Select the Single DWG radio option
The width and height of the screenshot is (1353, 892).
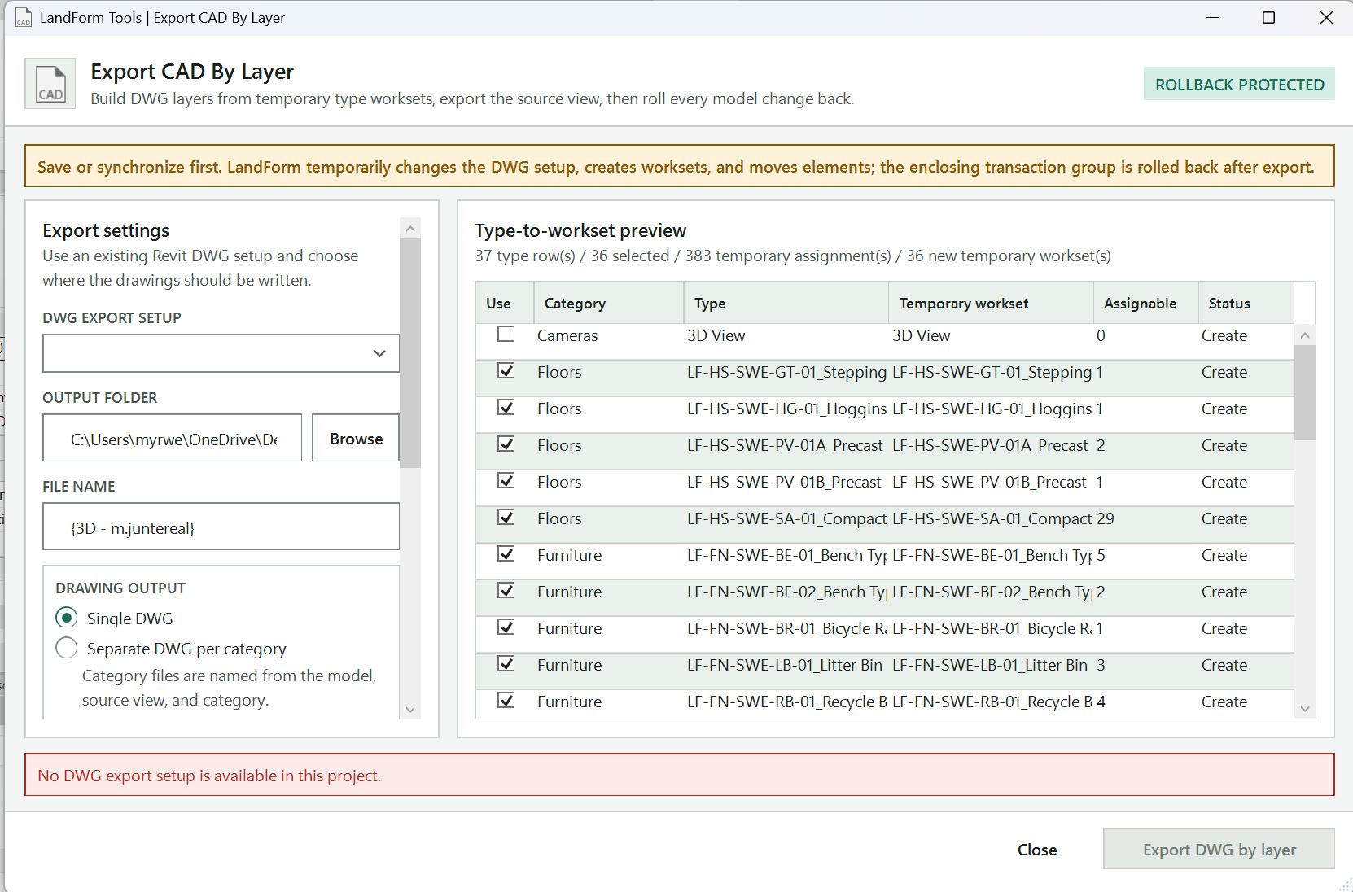67,619
